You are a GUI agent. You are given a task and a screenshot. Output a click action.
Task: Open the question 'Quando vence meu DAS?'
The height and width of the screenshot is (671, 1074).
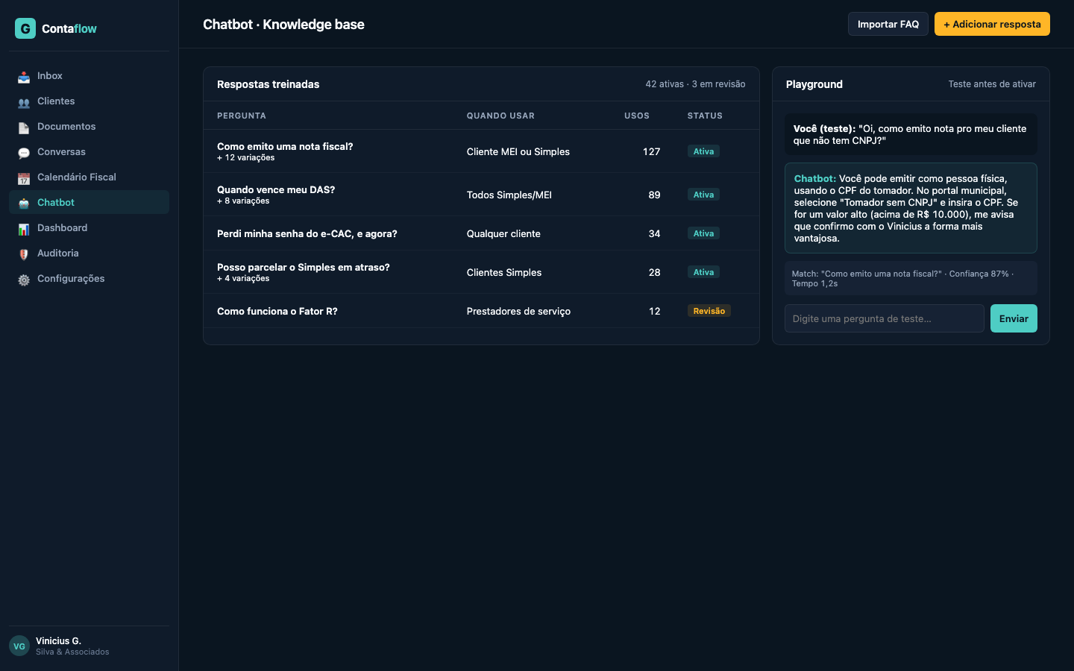coord(276,189)
